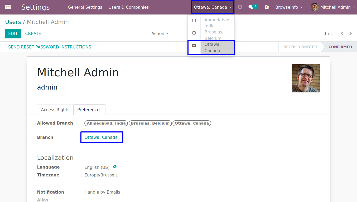Click the clock activities icon

click(x=240, y=7)
